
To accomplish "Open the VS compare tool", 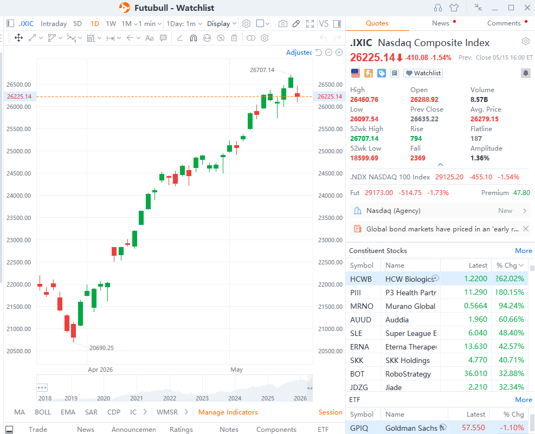I will point(324,23).
